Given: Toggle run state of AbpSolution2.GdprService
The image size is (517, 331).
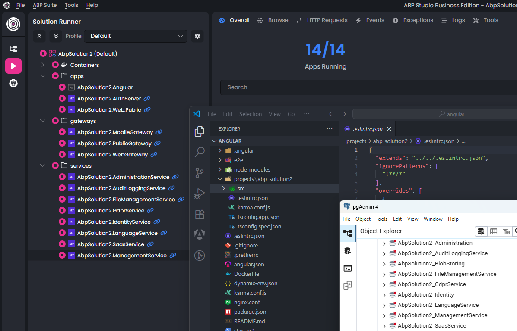Looking at the screenshot, I should coord(62,211).
